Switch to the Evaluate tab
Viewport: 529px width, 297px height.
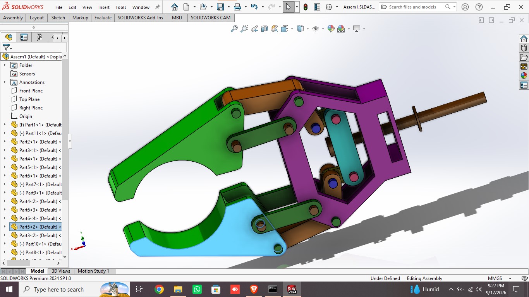click(103, 17)
